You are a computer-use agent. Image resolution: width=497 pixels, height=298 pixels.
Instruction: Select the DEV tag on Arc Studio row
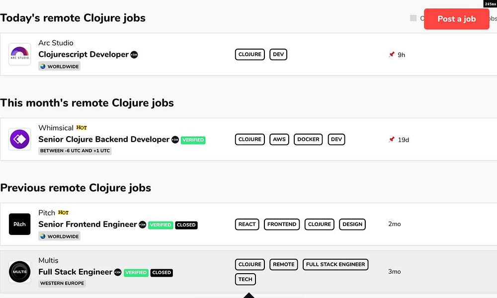click(278, 55)
